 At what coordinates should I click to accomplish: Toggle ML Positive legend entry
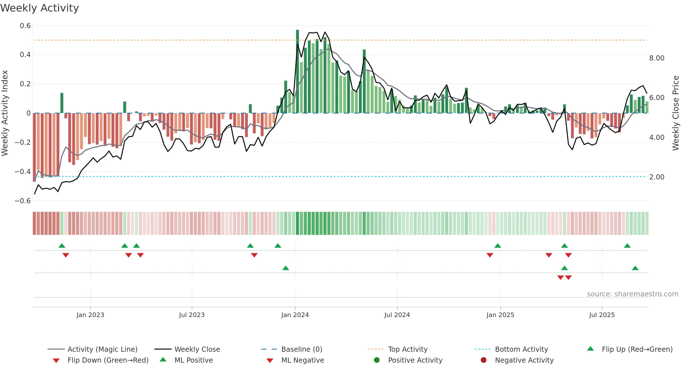pos(186,360)
